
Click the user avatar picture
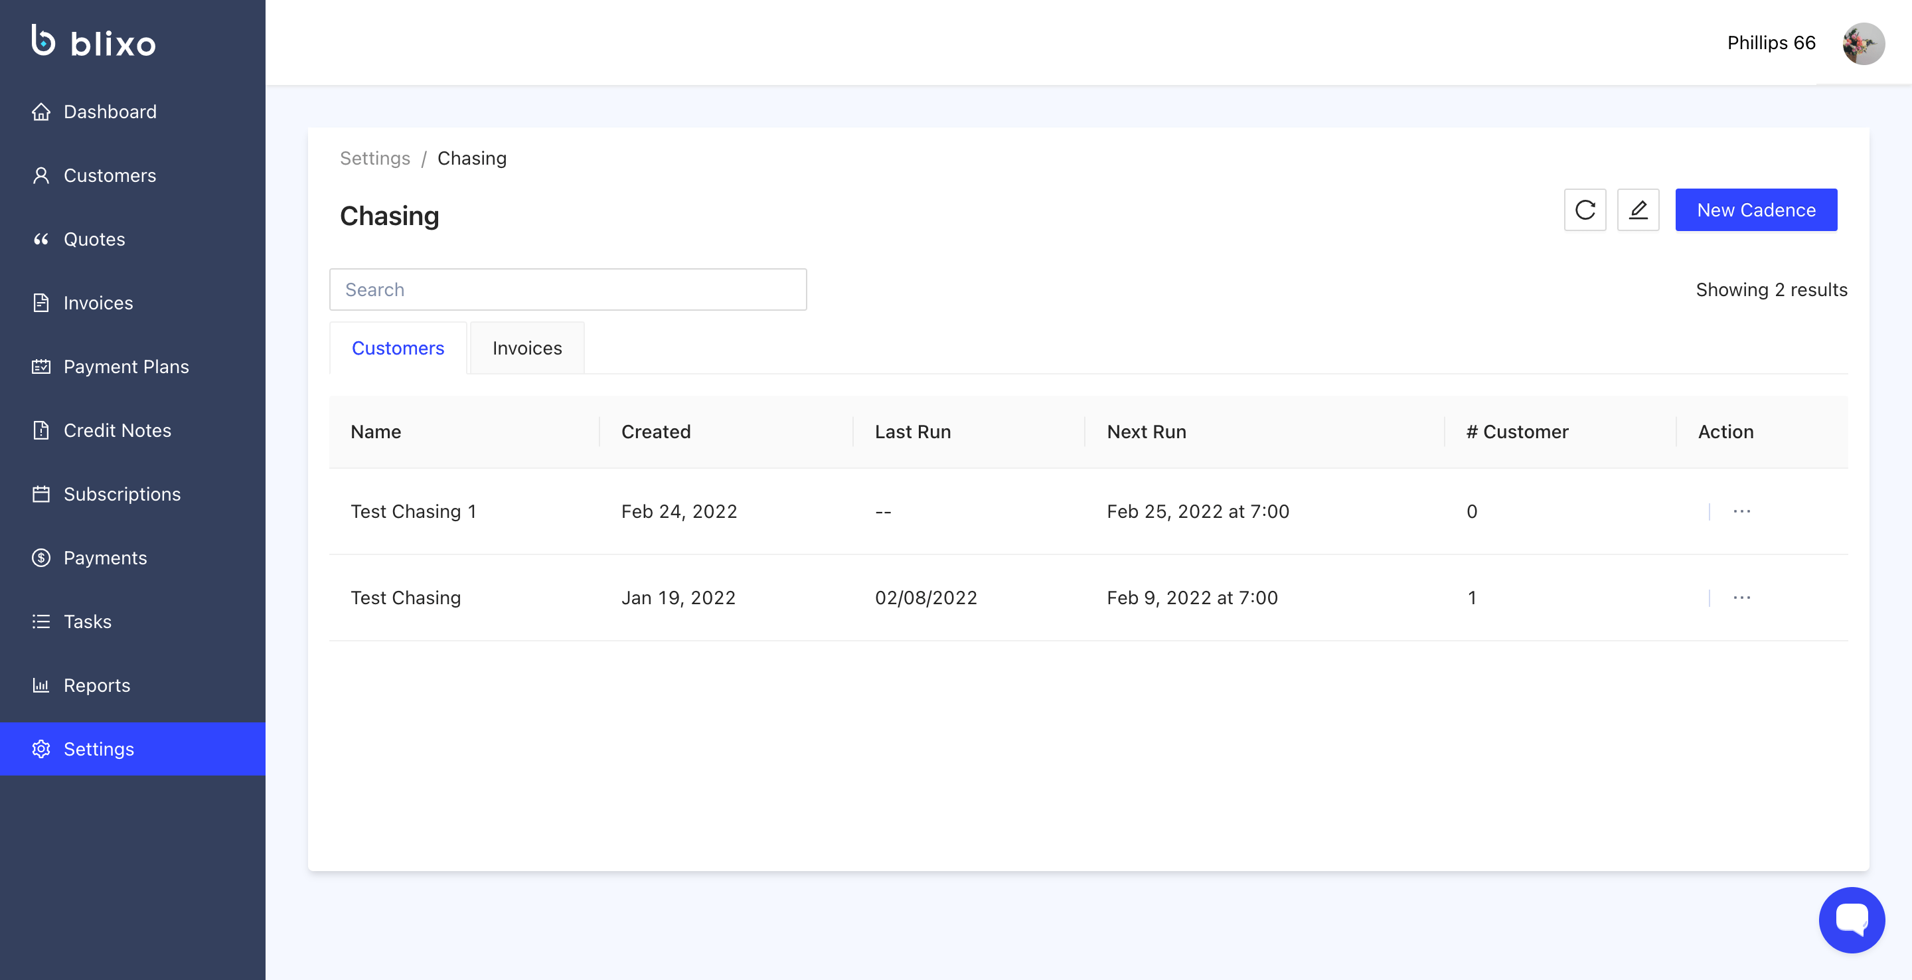(x=1863, y=43)
